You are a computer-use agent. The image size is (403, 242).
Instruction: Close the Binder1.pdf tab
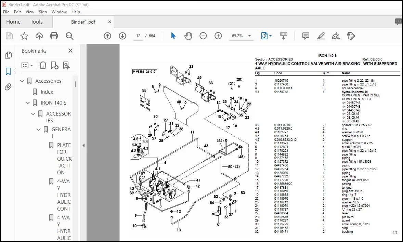(x=109, y=22)
